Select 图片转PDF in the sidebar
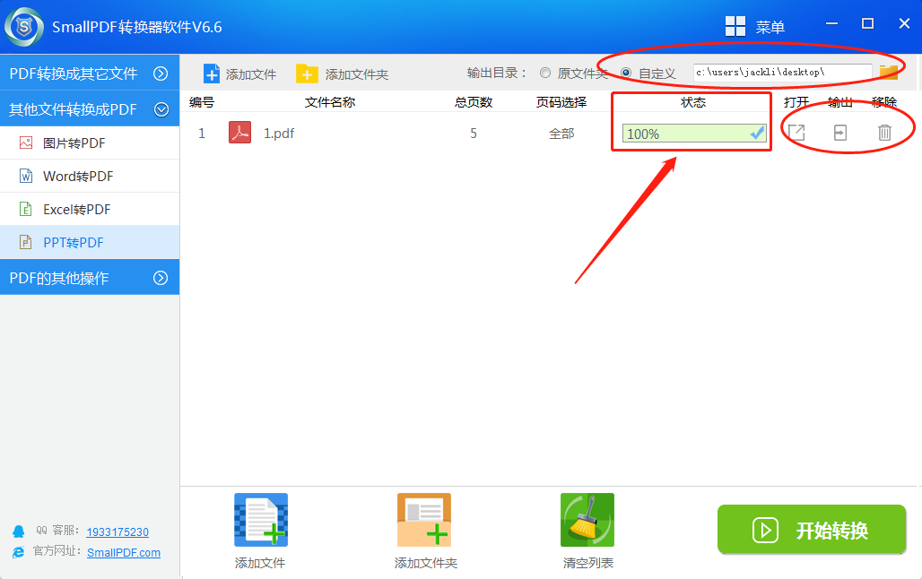The width and height of the screenshot is (922, 579). pyautogui.click(x=74, y=143)
